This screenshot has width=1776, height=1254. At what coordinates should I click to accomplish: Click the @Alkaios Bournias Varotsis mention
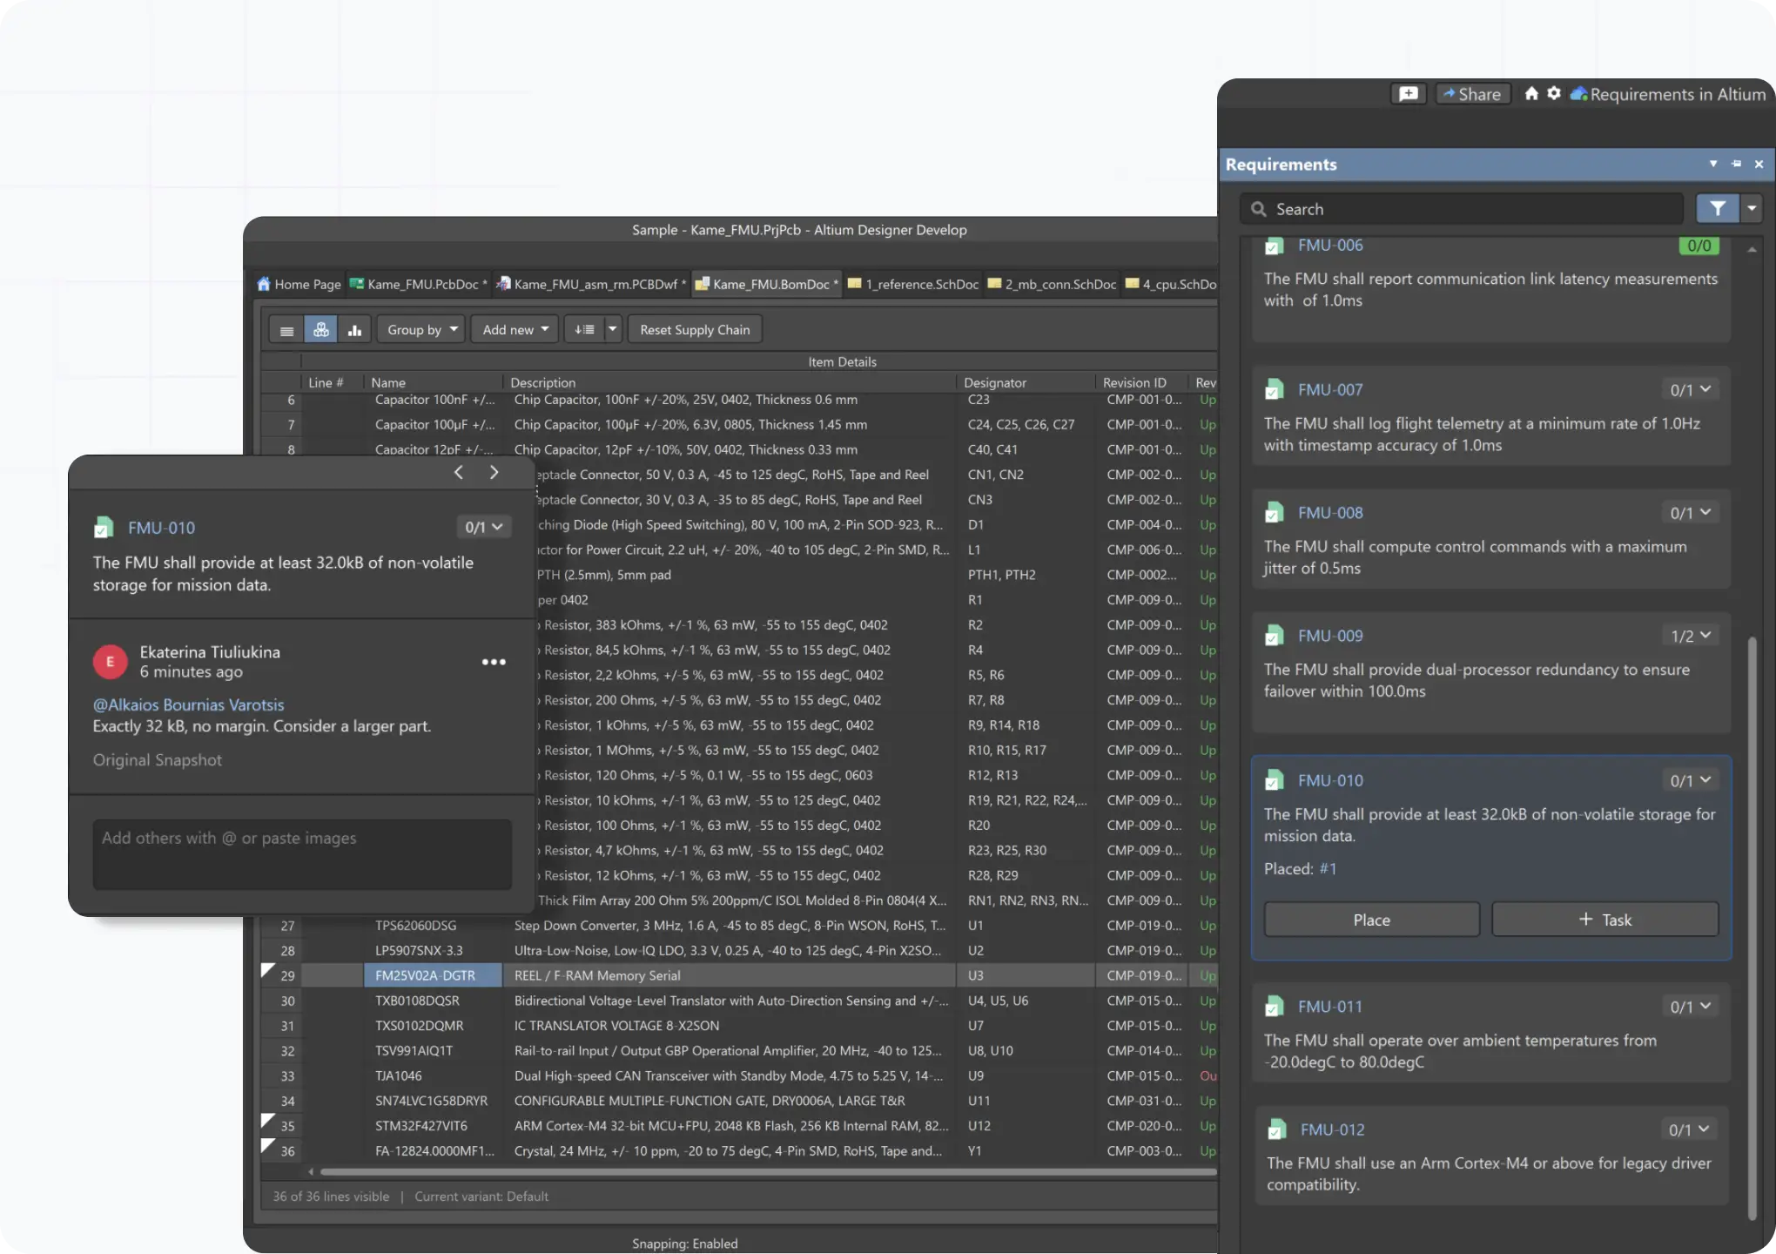[189, 705]
